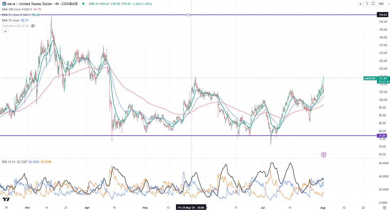
Task: Click the DMI value 32.3327
Action: (22, 162)
